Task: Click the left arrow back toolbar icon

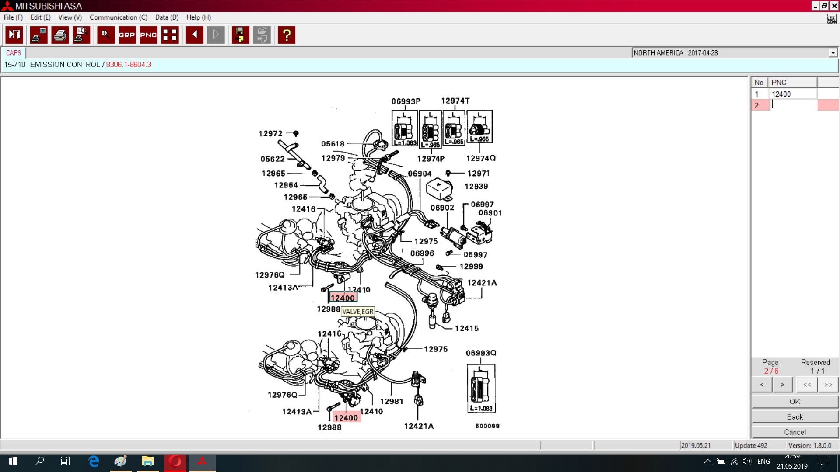Action: click(194, 35)
